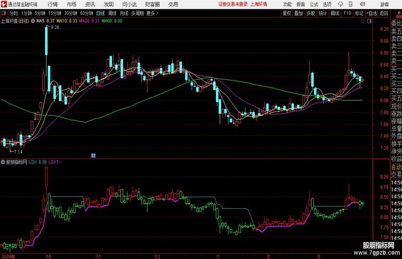402x259 pixels.
Task: Click the 通达信 red logo icon
Action: (4, 4)
